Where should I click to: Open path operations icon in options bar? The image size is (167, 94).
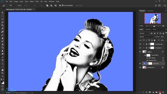[47, 5]
